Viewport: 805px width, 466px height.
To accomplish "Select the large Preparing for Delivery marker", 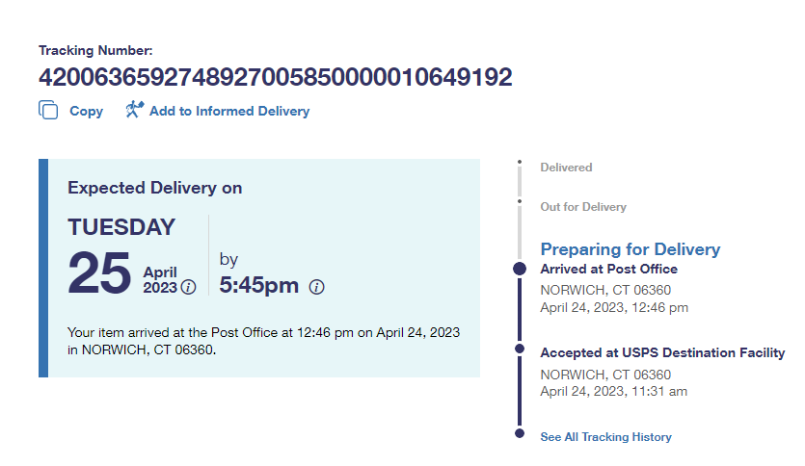I will (520, 269).
